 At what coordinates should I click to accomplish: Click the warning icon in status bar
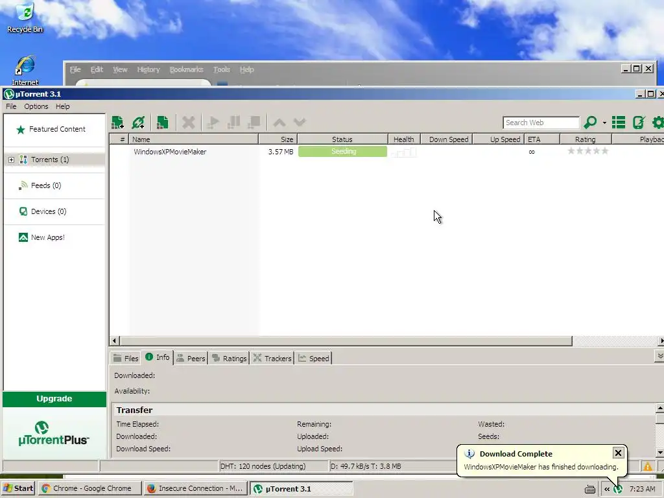(x=648, y=467)
